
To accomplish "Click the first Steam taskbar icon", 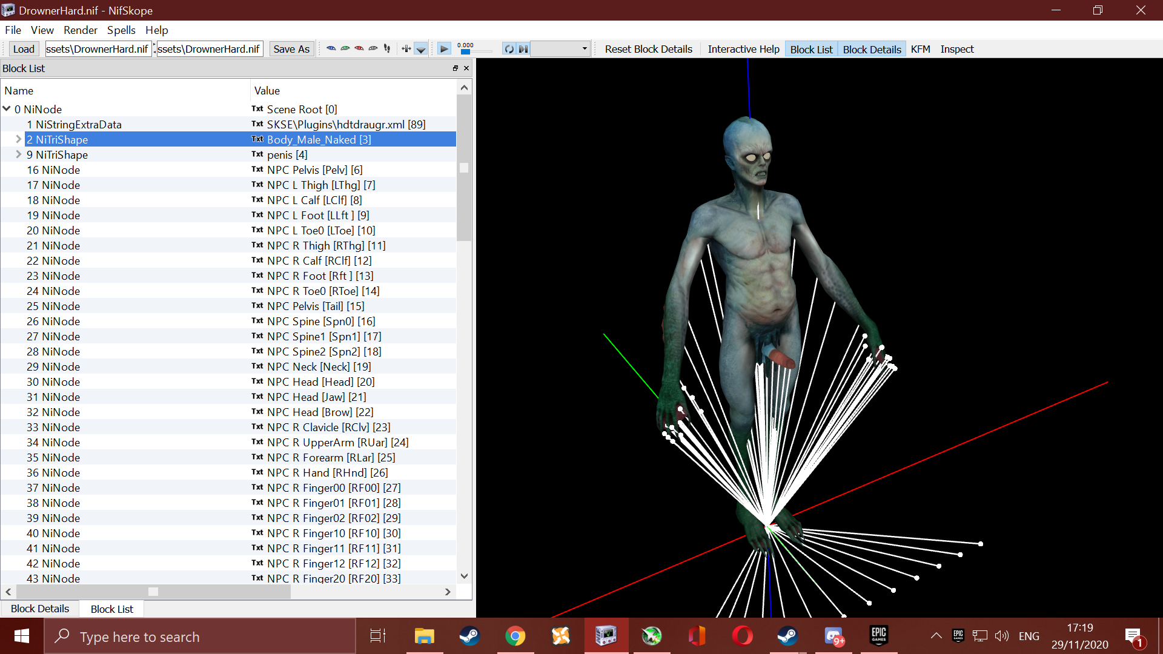I will pyautogui.click(x=470, y=636).
